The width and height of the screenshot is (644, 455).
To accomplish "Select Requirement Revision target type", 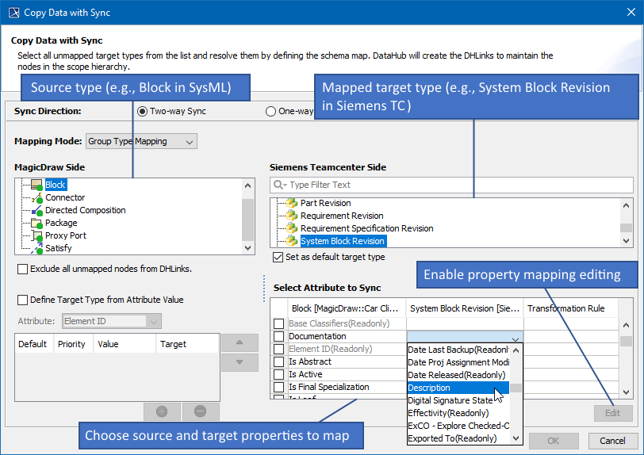I will coord(342,216).
